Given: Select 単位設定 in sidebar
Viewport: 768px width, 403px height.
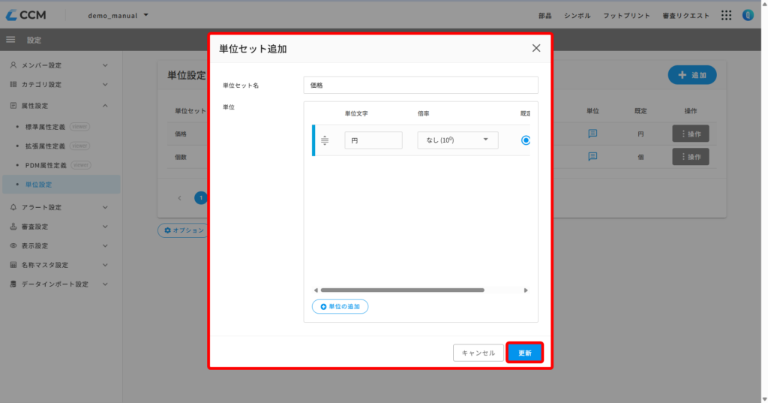Looking at the screenshot, I should 61,185.
